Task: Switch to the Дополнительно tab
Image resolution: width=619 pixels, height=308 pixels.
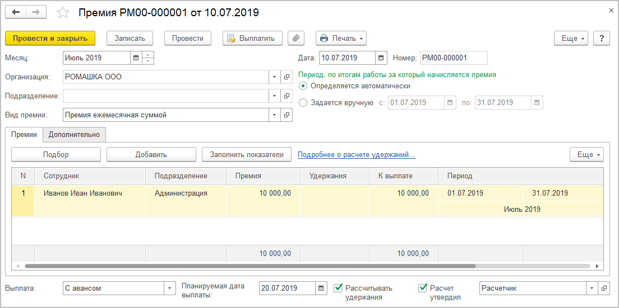Action: click(74, 134)
